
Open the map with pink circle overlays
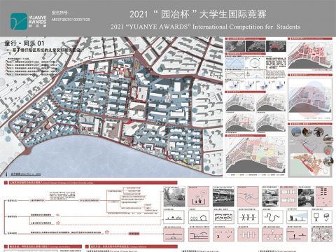coord(310,99)
